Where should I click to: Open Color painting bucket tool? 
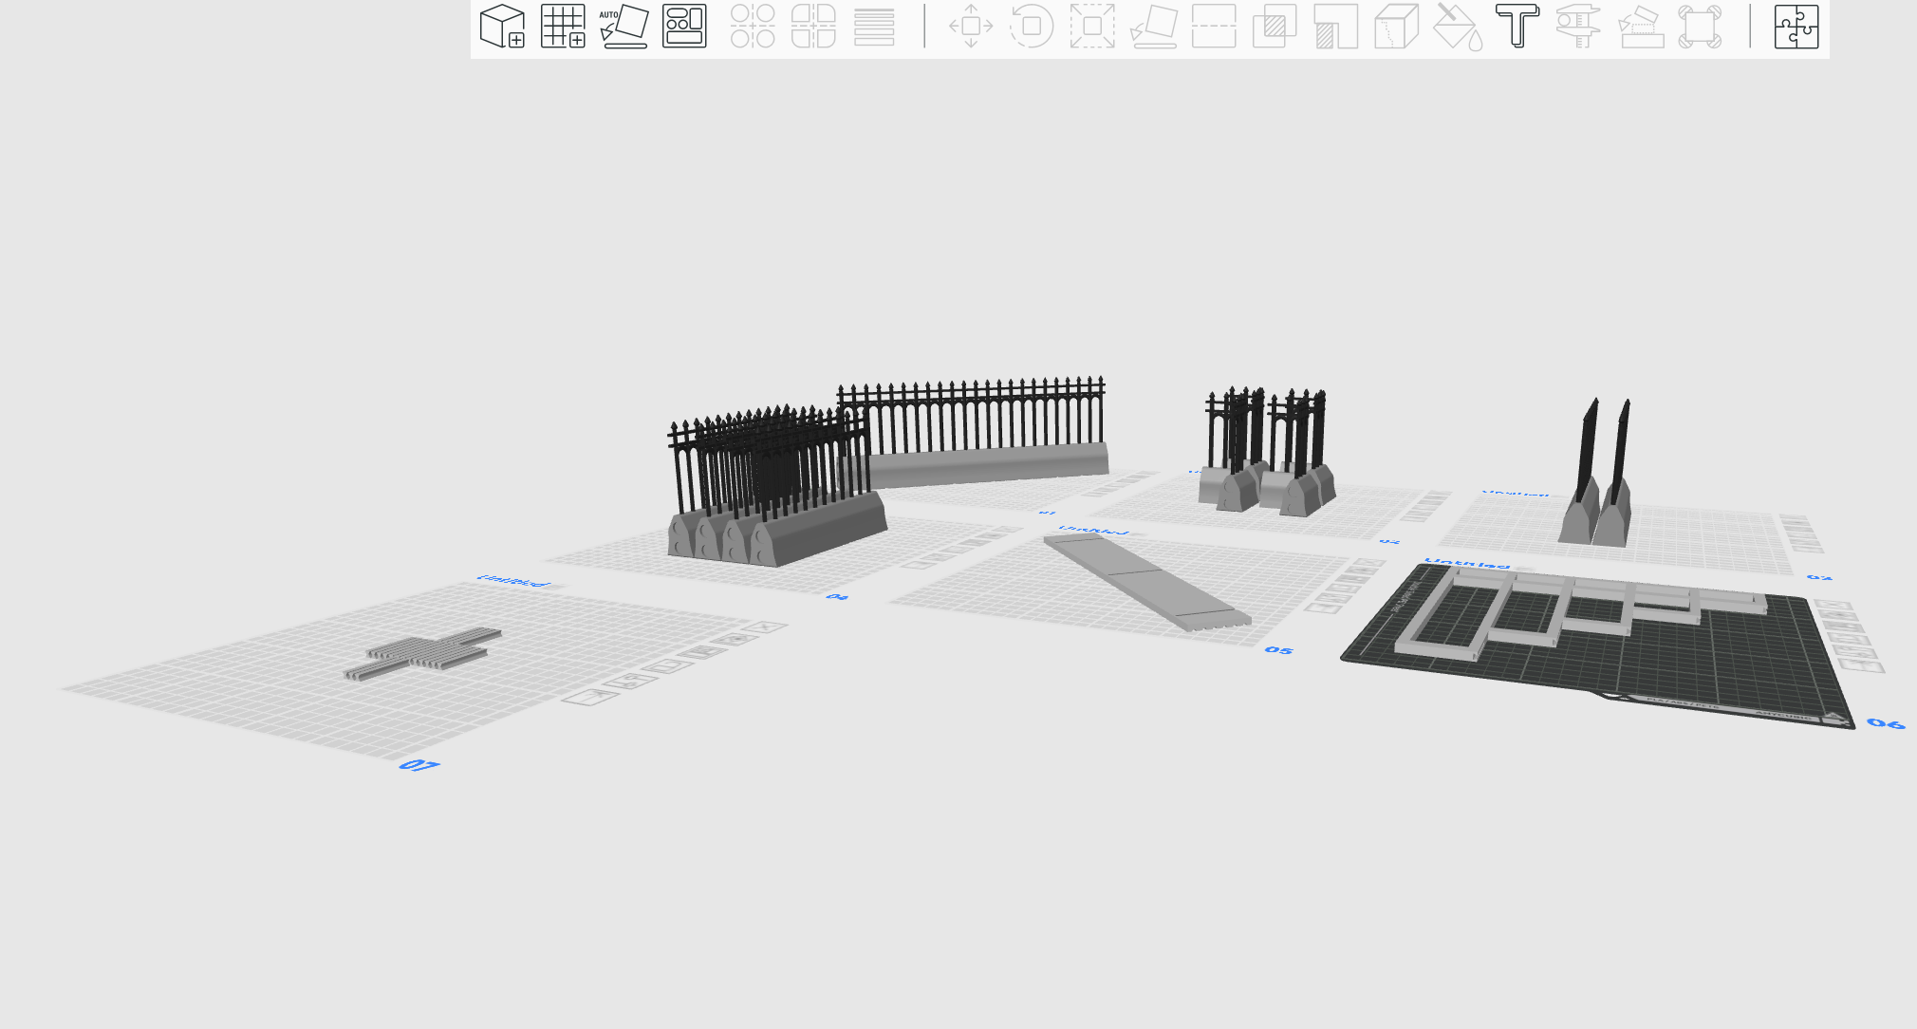(x=1457, y=26)
